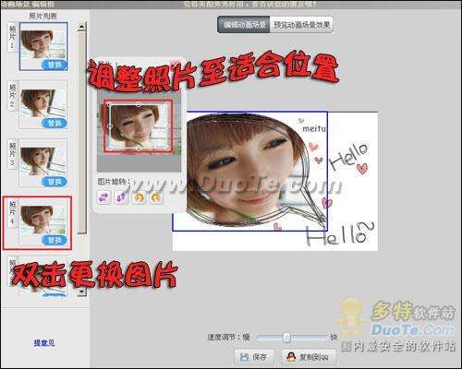Click the speed adjustment slider handle
The height and width of the screenshot is (369, 462).
[x=287, y=338]
